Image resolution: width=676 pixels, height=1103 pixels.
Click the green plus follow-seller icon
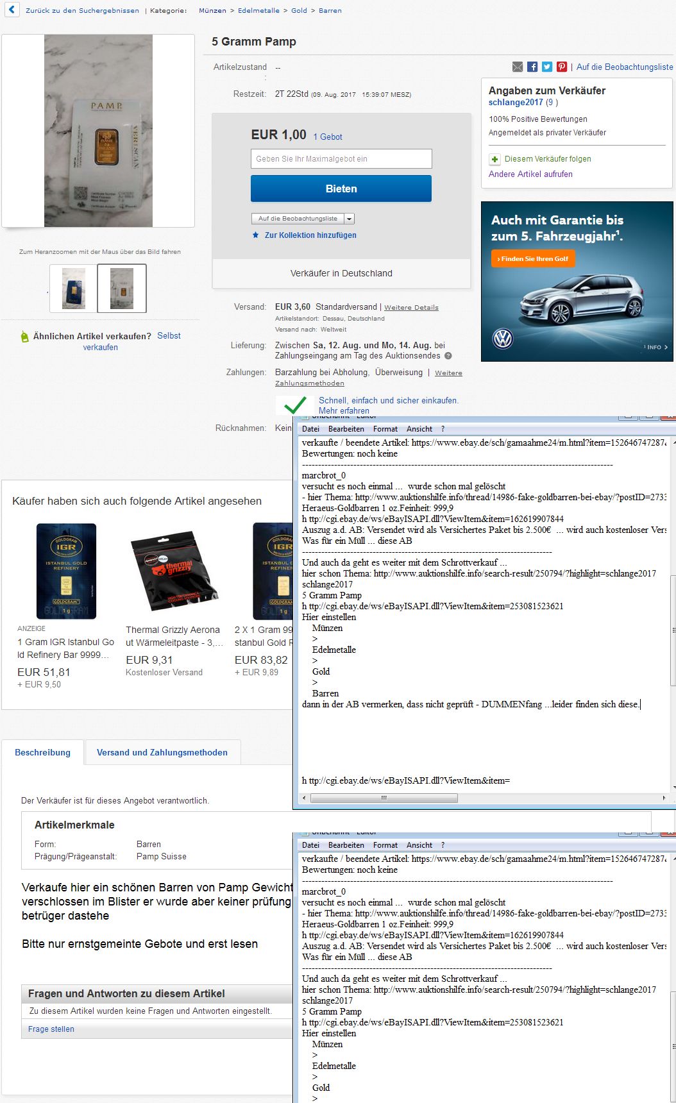click(494, 159)
